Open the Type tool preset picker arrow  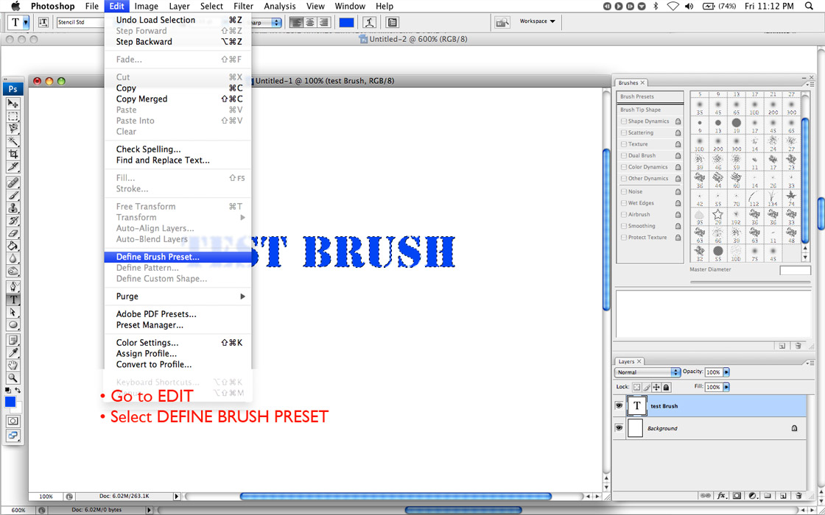(26, 23)
